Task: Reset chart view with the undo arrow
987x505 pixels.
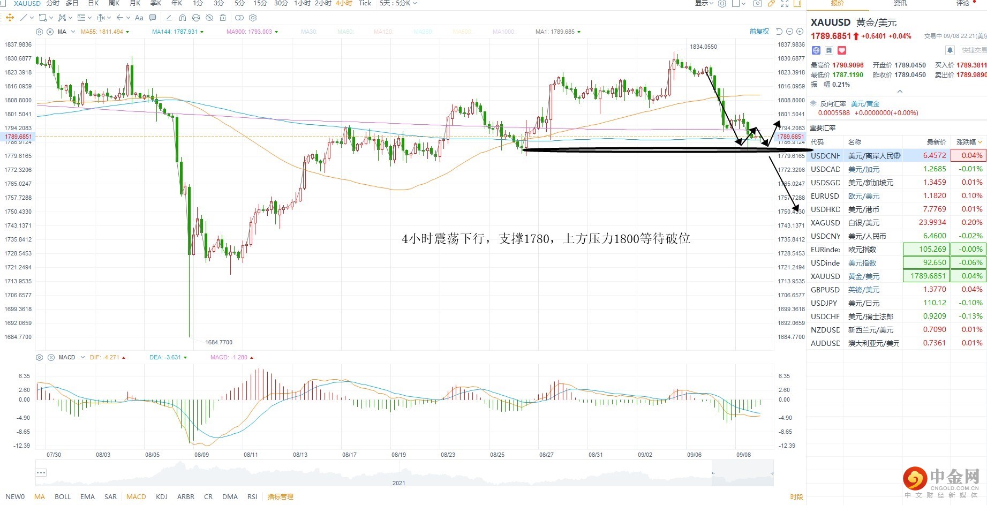Action: click(779, 32)
